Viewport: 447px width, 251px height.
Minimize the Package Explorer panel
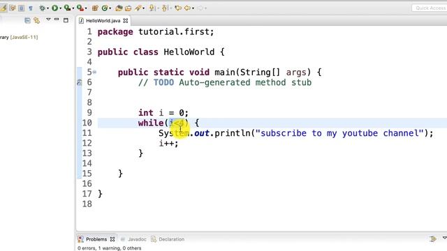click(57, 19)
